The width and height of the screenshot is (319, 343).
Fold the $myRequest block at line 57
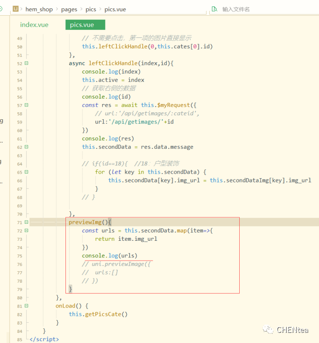[x=26, y=105]
